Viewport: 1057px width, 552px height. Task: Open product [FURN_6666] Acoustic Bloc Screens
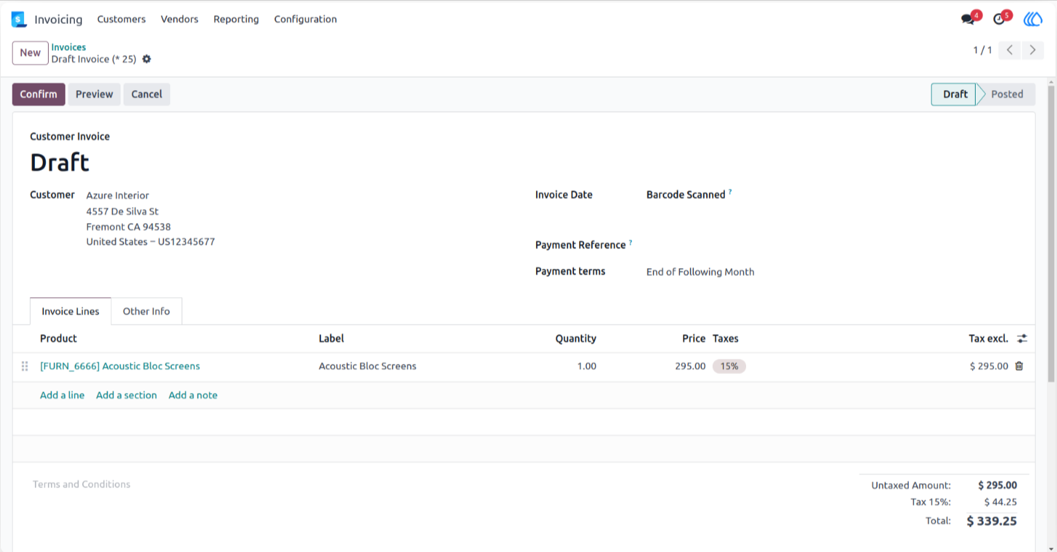click(120, 366)
